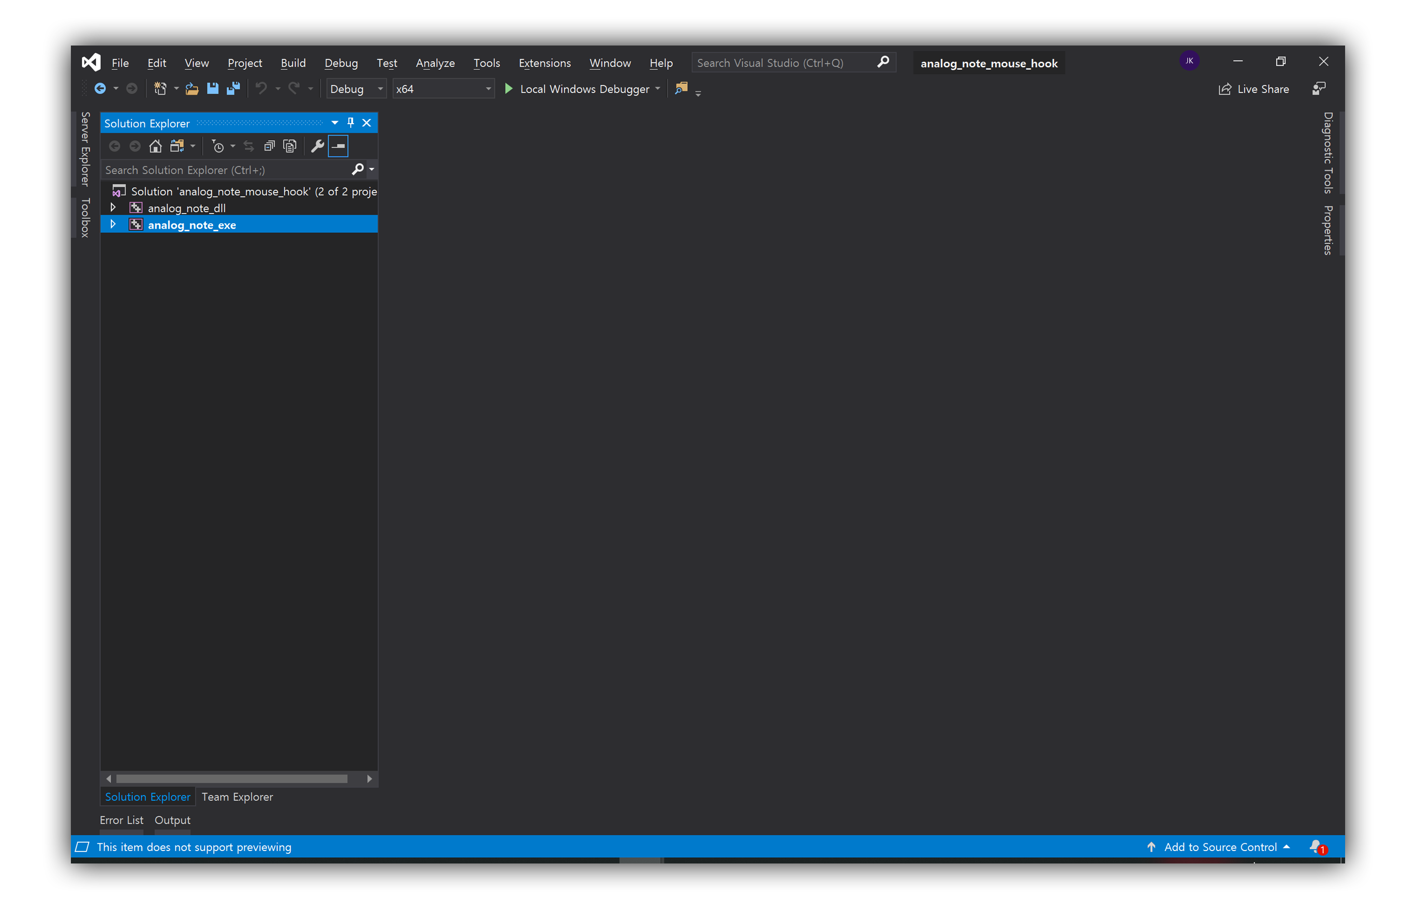1416x909 pixels.
Task: Click the Solution Explorer horizontal scrollbar
Action: (231, 779)
